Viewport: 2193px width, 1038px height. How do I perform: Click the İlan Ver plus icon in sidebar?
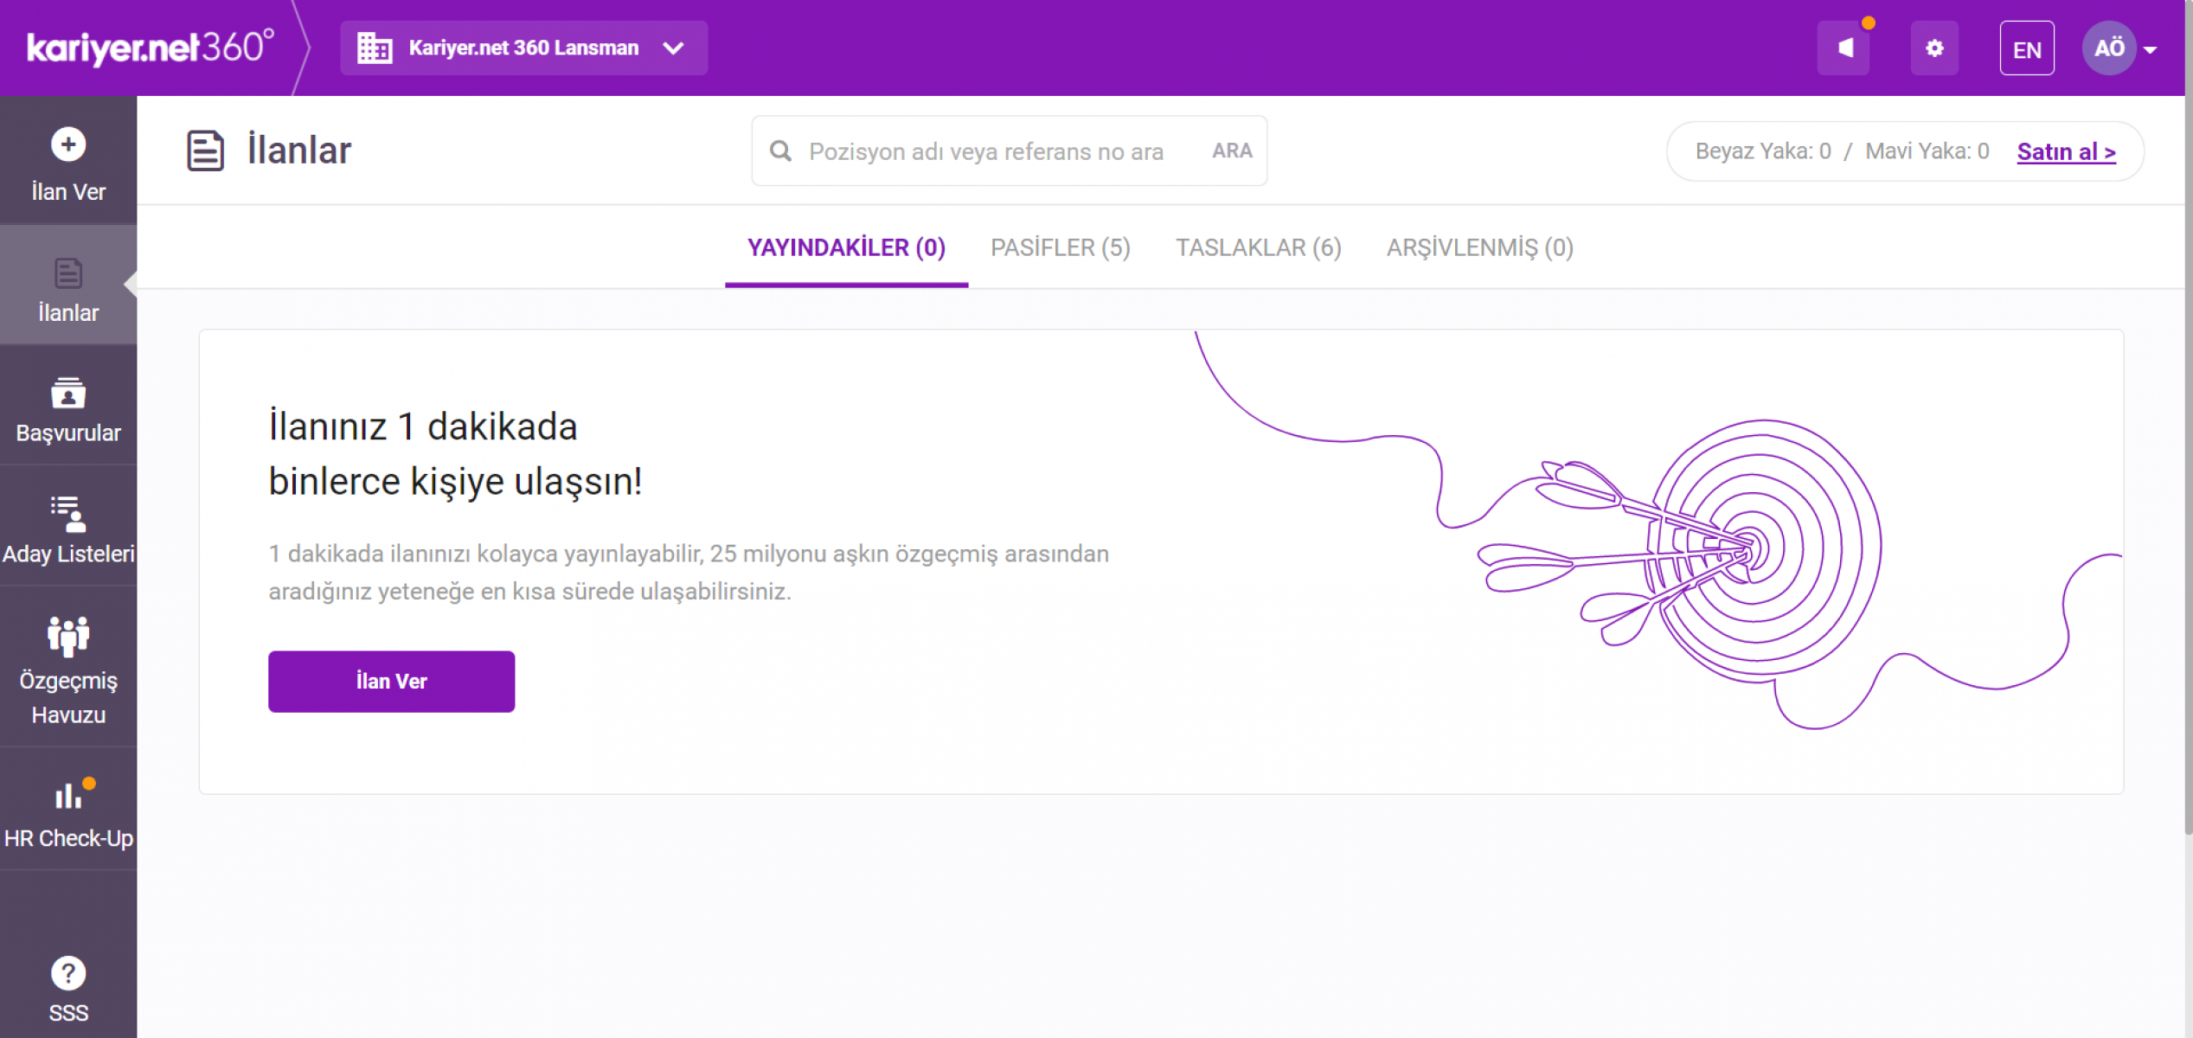point(67,144)
